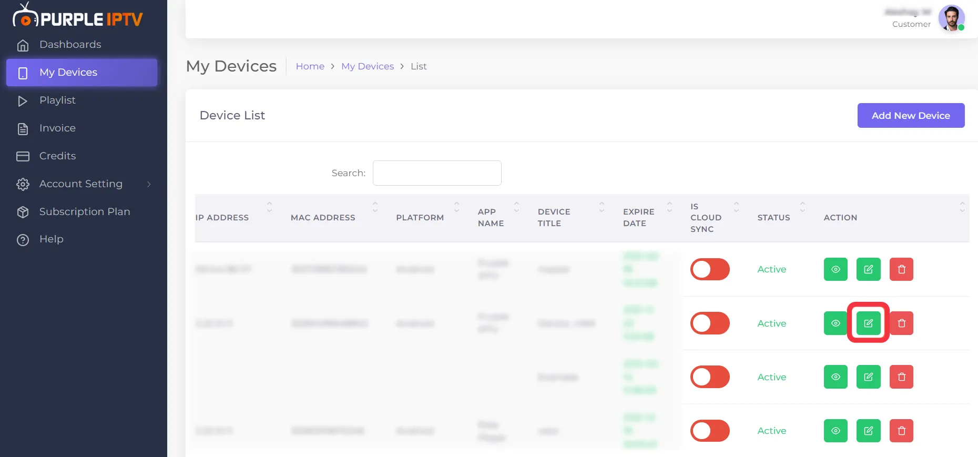Click the Purple IPTV logo

point(78,16)
